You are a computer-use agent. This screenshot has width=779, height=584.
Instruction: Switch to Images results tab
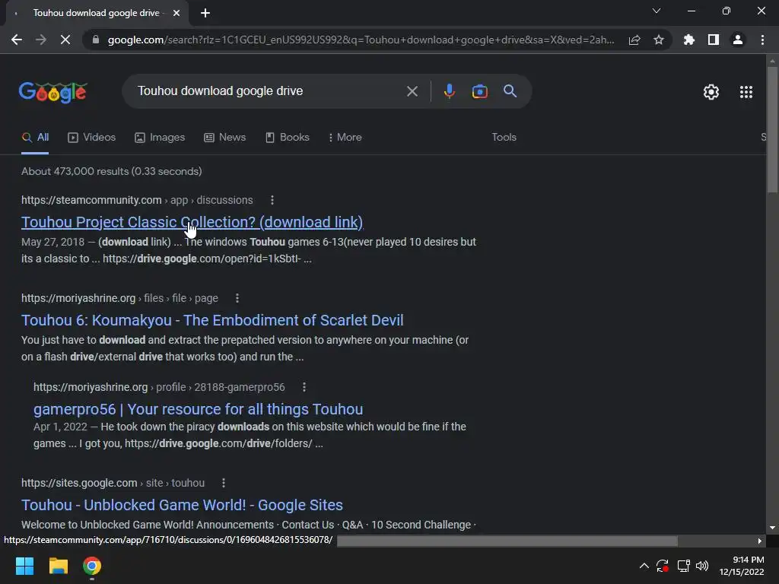[160, 138]
